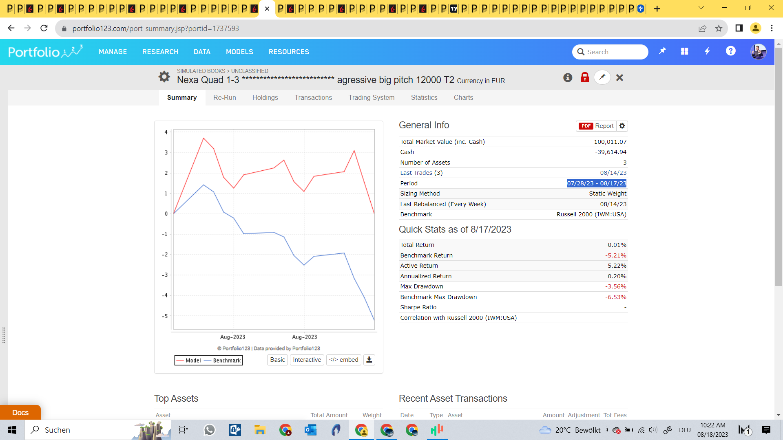This screenshot has height=440, width=783.
Task: Open General Info report settings gear
Action: tap(622, 126)
